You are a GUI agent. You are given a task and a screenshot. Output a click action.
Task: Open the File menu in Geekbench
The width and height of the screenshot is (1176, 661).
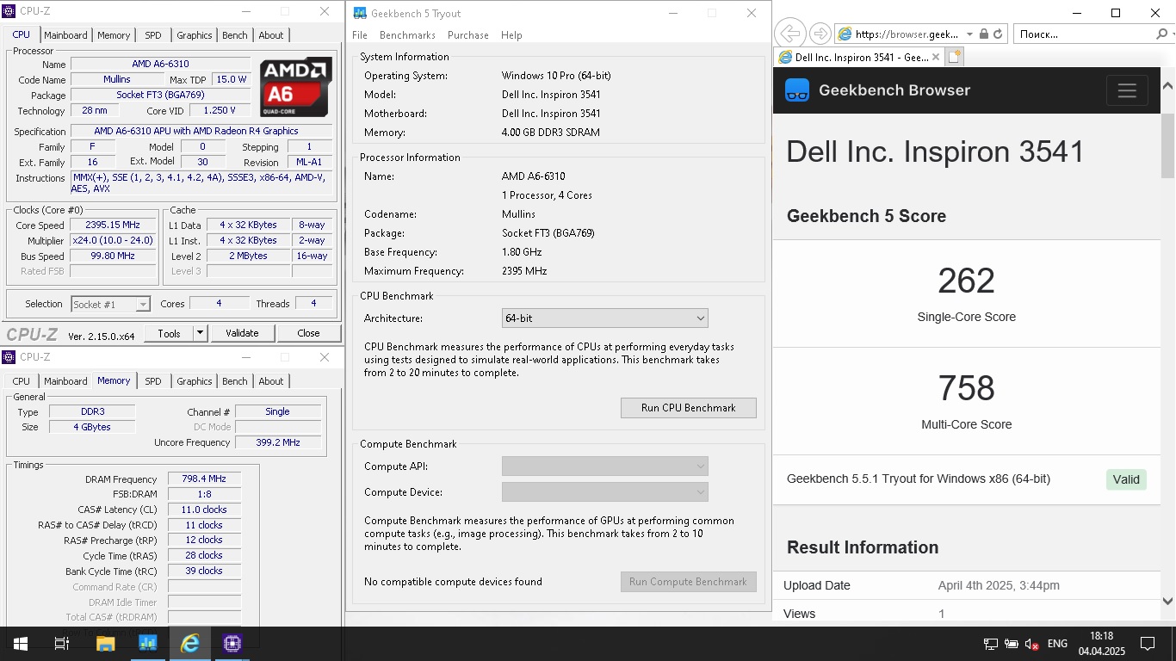click(x=360, y=35)
